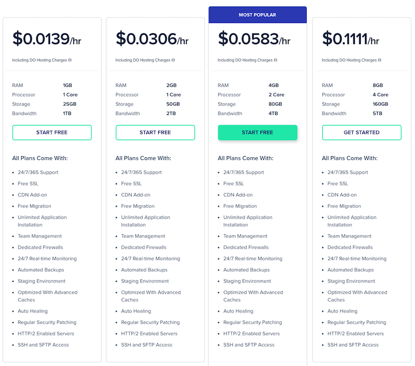Click the $0.0306/hr price heading
This screenshot has height=366, width=415.
pos(152,39)
